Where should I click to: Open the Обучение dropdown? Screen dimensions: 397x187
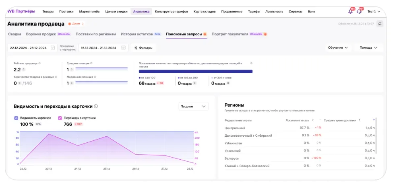coord(338,47)
